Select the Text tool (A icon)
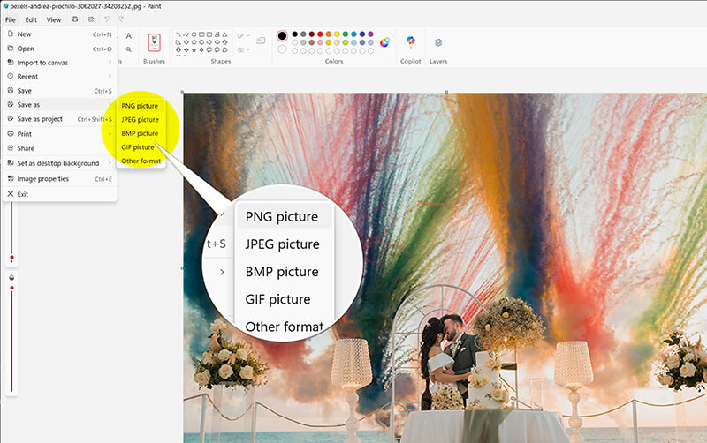This screenshot has width=707, height=443. (x=129, y=35)
